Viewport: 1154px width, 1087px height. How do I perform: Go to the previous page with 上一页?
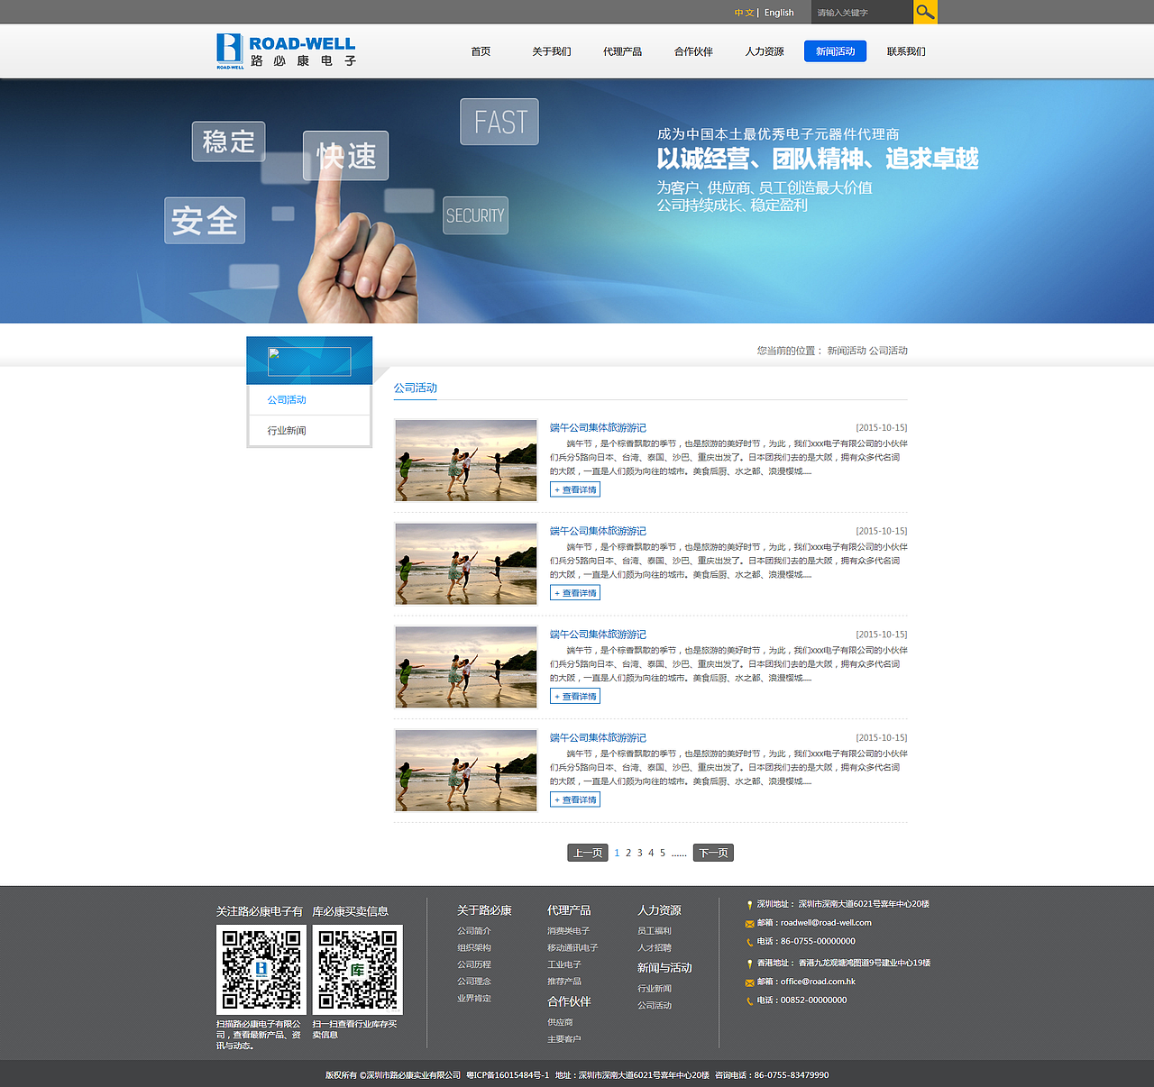click(588, 853)
